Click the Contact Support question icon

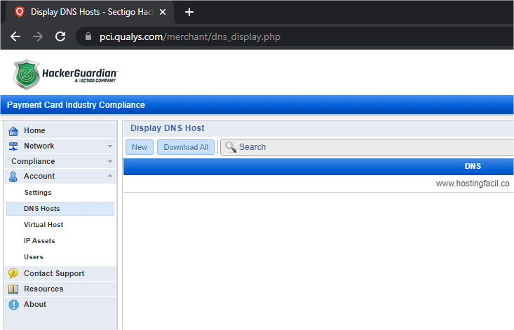(x=13, y=274)
